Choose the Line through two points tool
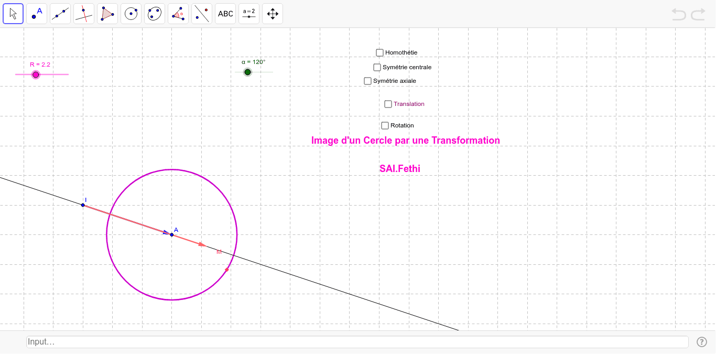 coord(60,13)
